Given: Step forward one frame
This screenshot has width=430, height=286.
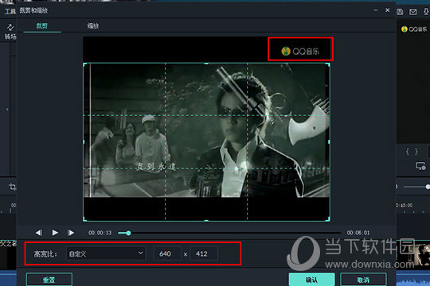Looking at the screenshot, I should tap(71, 233).
